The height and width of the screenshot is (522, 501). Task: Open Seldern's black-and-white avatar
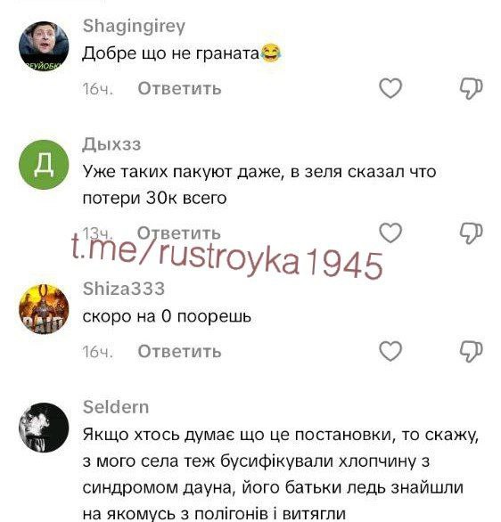click(x=44, y=428)
